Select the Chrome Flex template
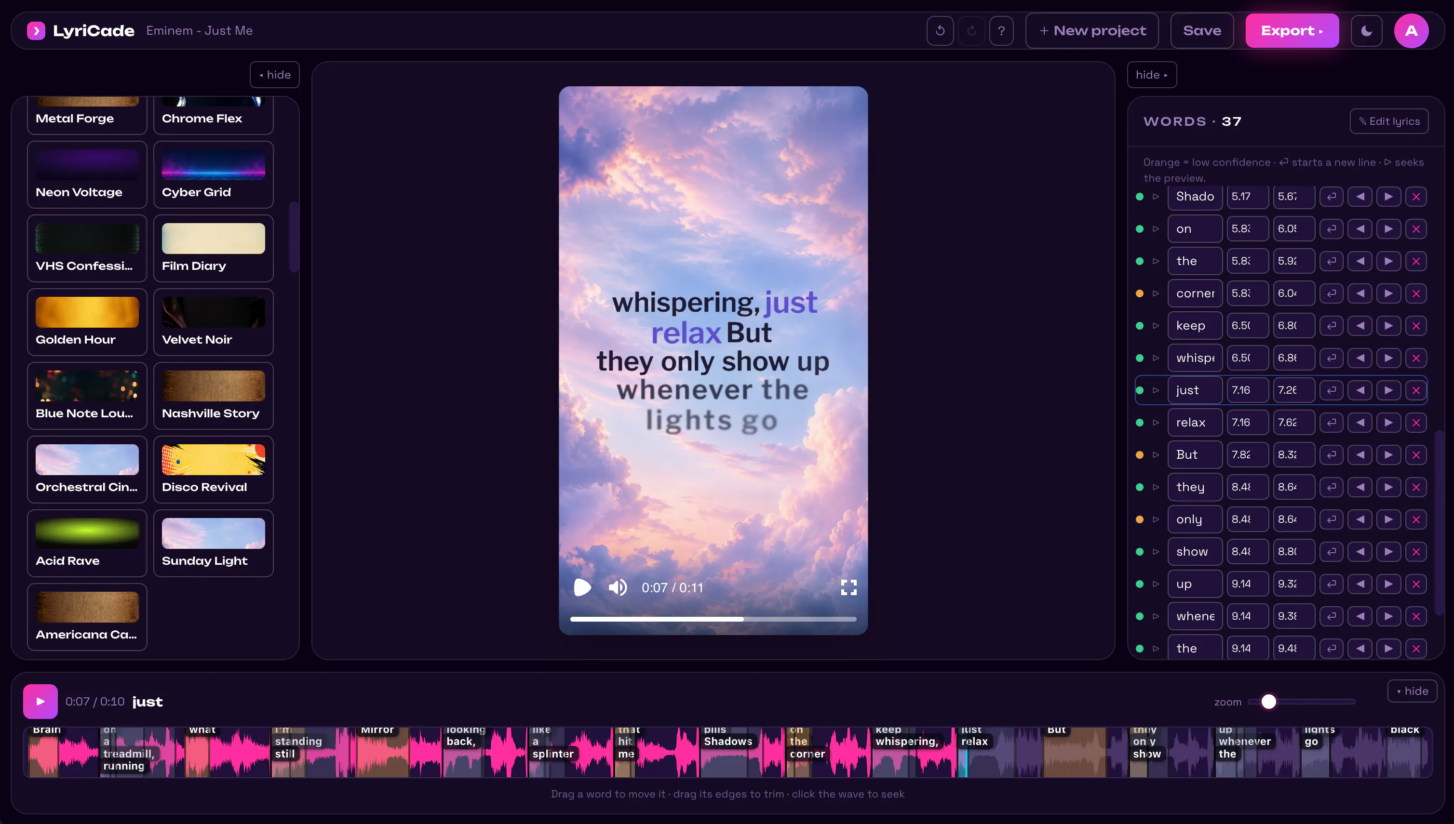1454x824 pixels. [x=214, y=115]
